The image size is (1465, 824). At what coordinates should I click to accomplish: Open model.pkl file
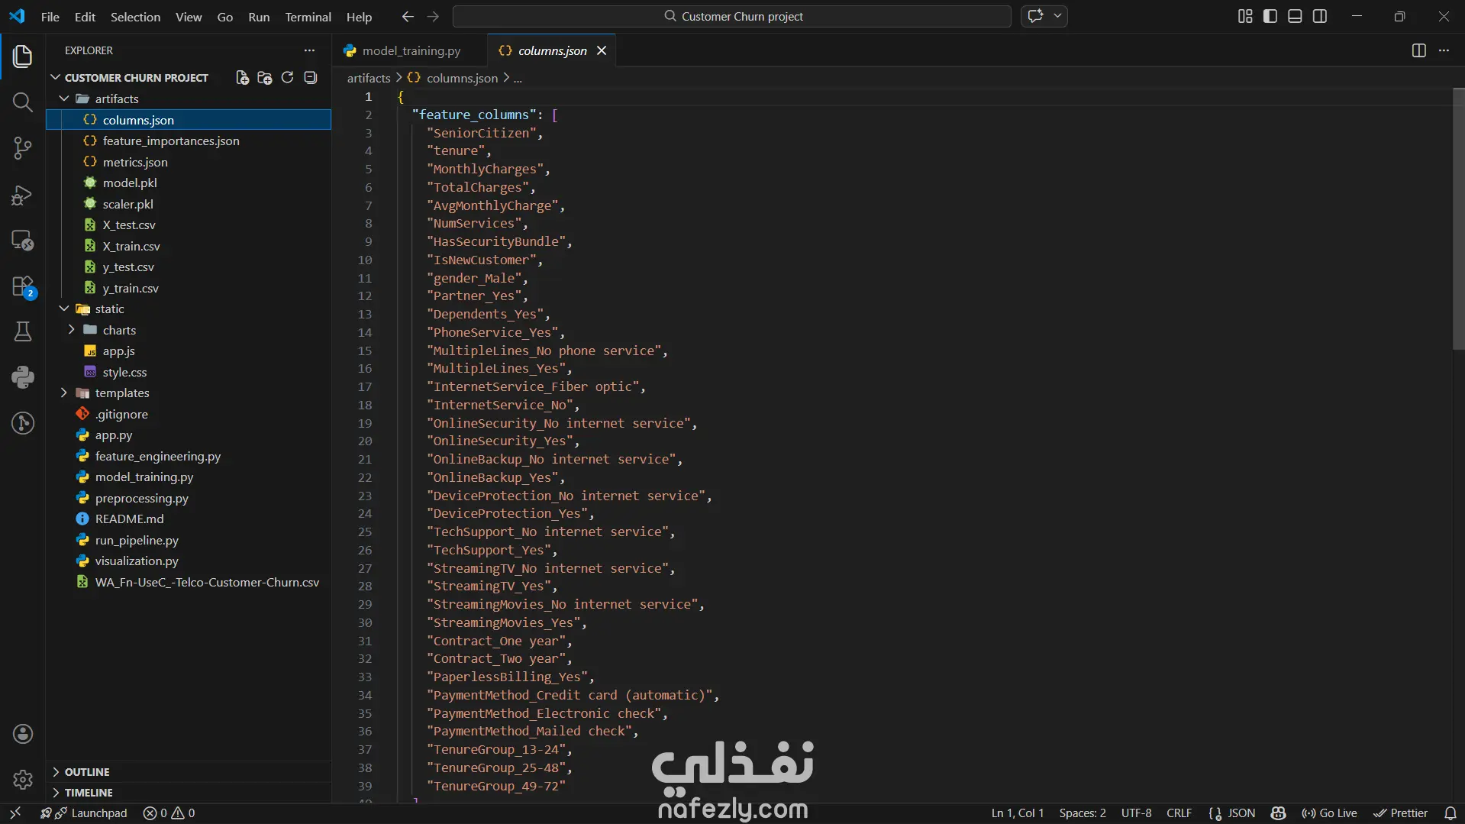pyautogui.click(x=129, y=183)
